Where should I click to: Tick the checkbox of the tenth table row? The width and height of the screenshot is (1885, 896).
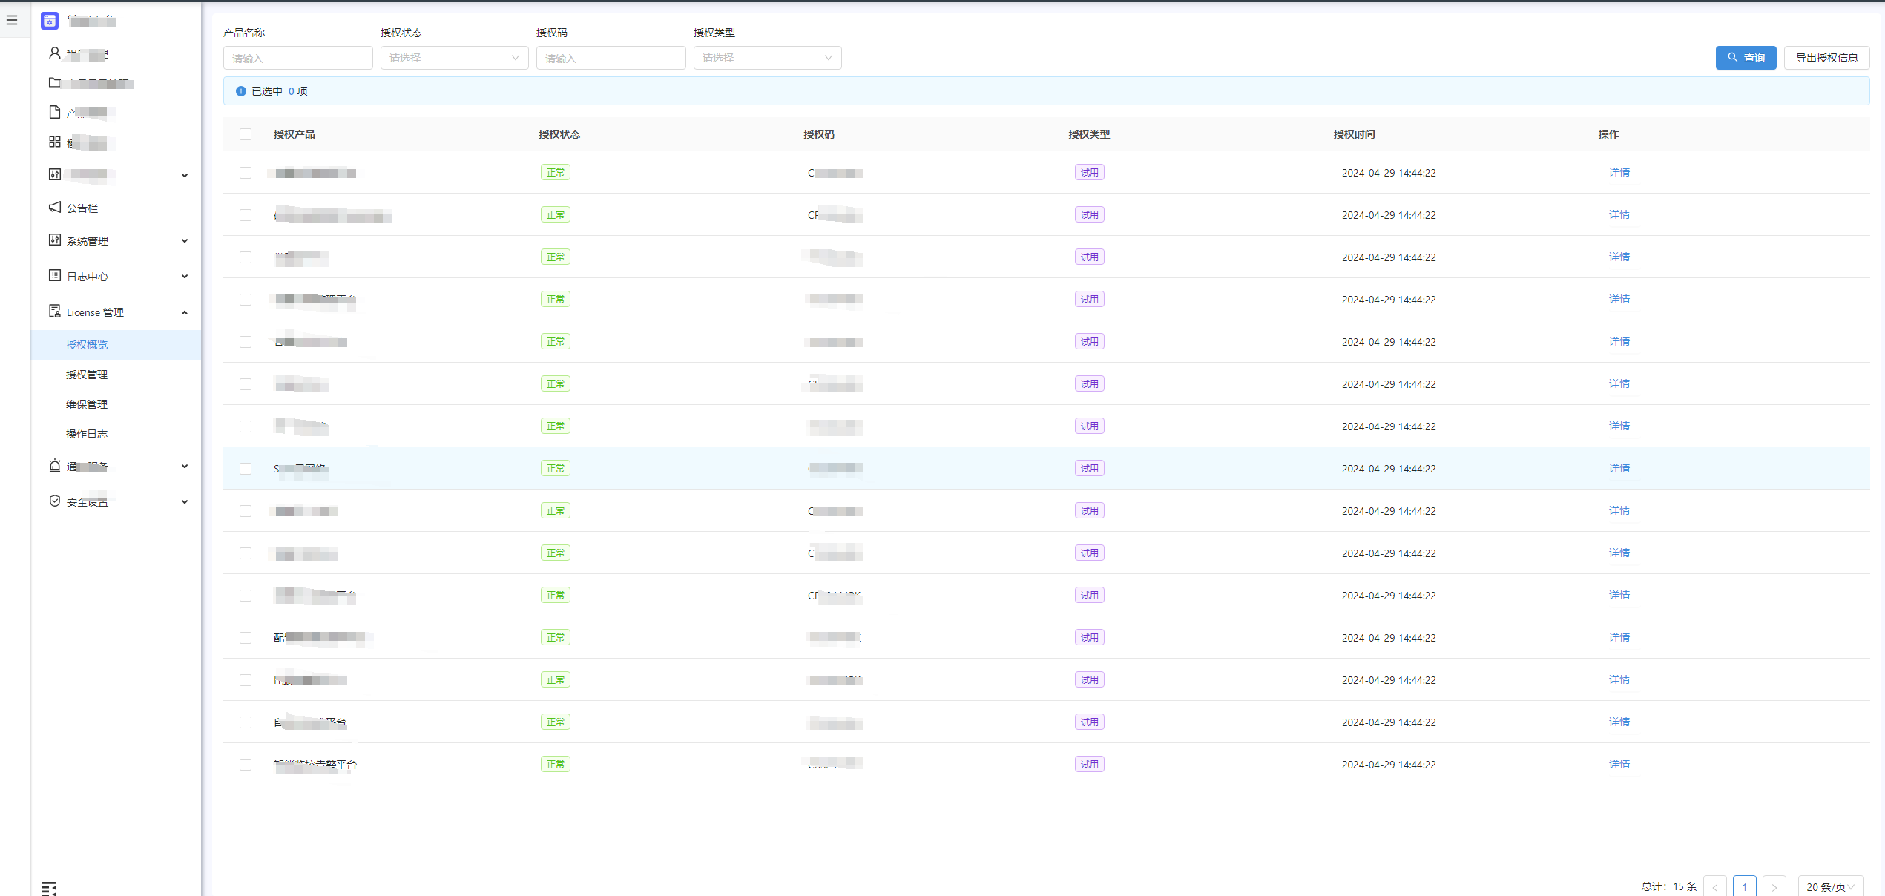[246, 553]
